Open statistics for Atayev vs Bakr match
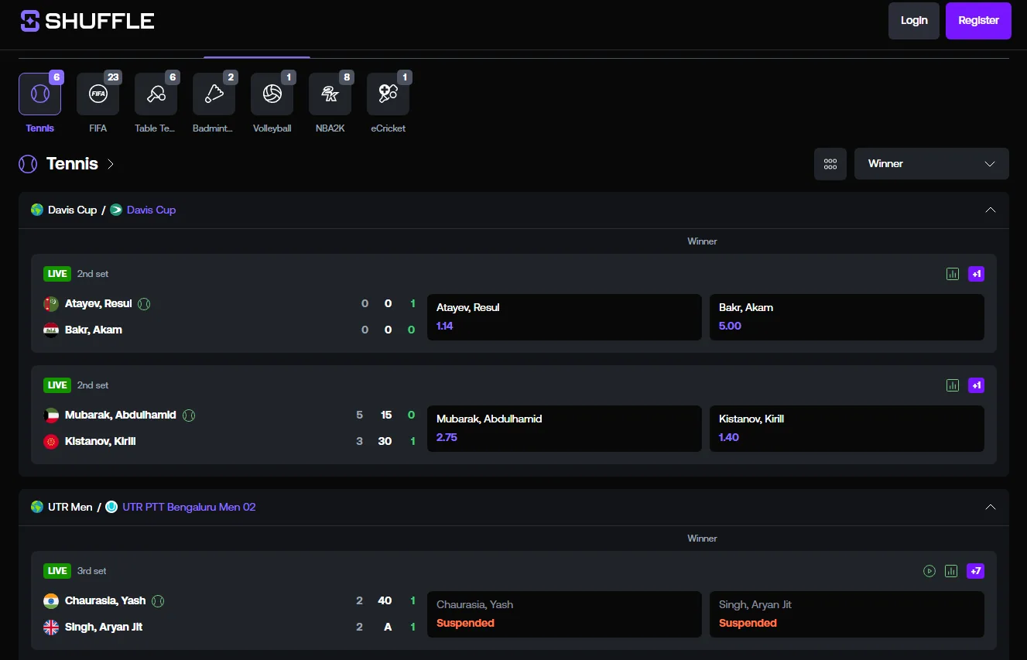The height and width of the screenshot is (660, 1027). (x=953, y=274)
